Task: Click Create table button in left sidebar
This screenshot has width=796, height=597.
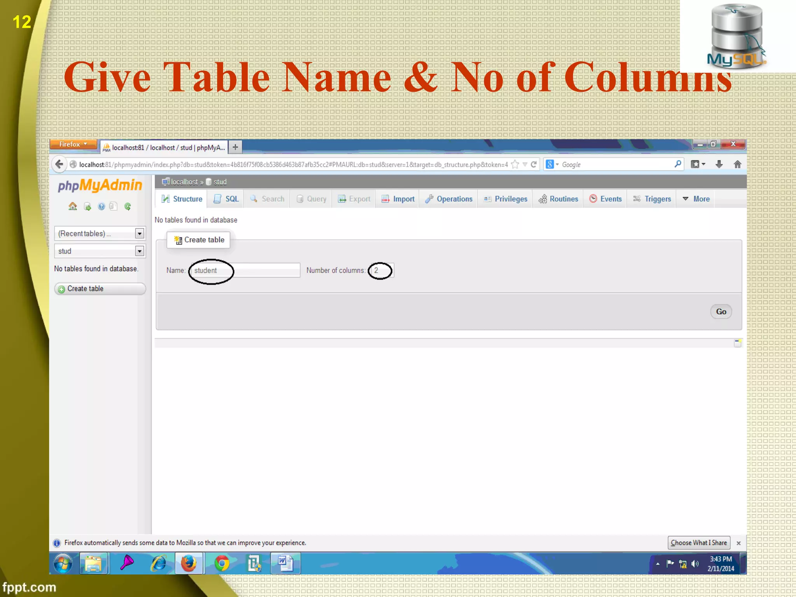Action: (100, 289)
